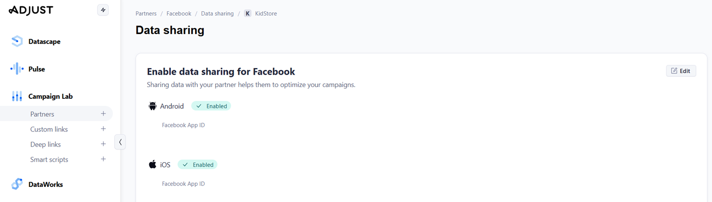Click the Android Enabled status badge
712x202 pixels.
211,106
